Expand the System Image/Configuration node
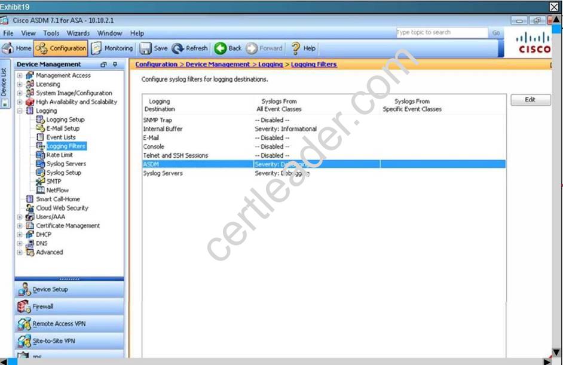 point(20,93)
